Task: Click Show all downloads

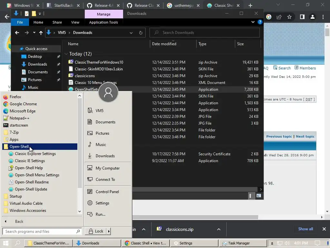Action: [306, 229]
